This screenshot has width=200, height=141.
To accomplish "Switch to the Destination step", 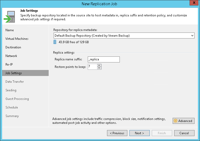I will point(13,47).
